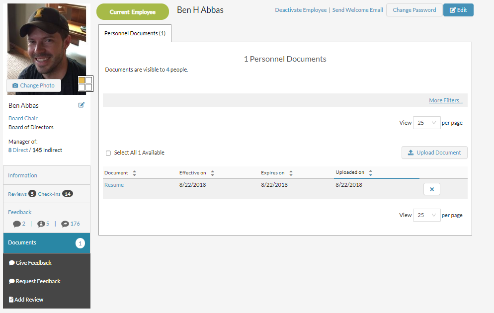Image resolution: width=494 pixels, height=313 pixels.
Task: Click the Documents count badge 1
Action: coord(80,243)
